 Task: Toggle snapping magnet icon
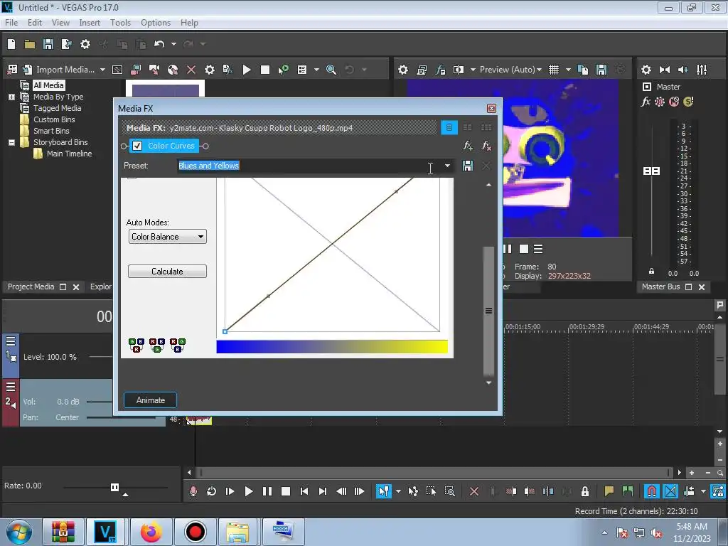652,491
